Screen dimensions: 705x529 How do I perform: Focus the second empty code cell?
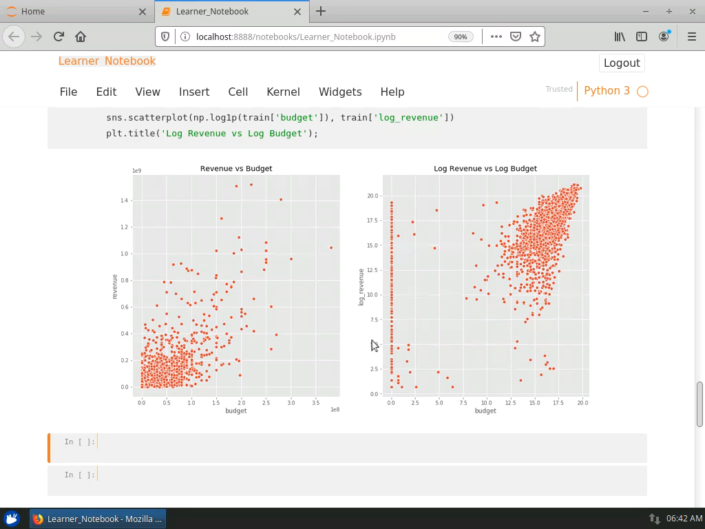click(371, 481)
